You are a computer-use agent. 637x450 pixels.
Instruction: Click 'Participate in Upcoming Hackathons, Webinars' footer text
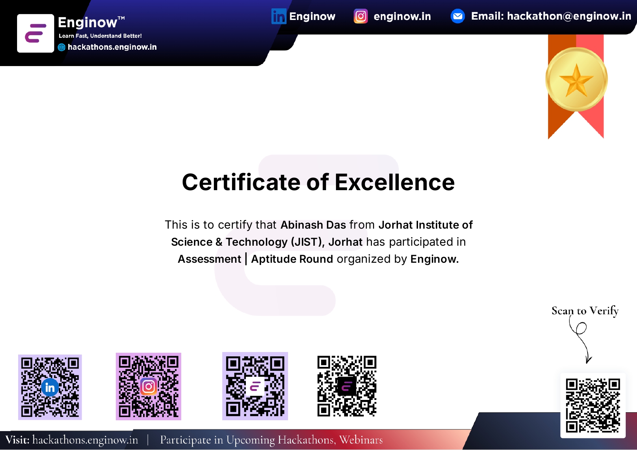tap(271, 440)
